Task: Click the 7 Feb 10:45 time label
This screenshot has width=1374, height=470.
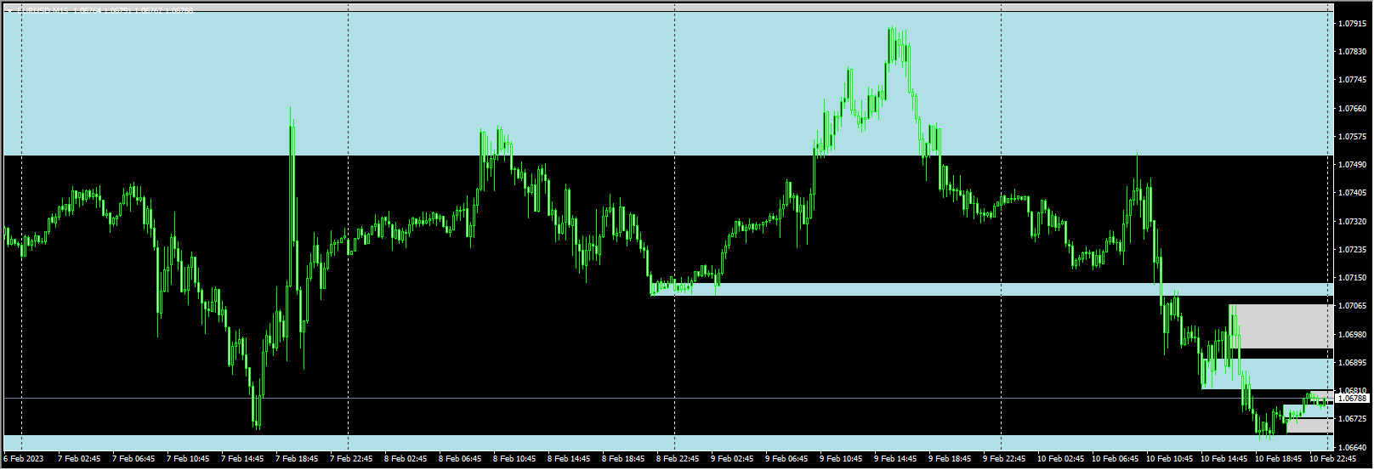Action: (x=188, y=459)
